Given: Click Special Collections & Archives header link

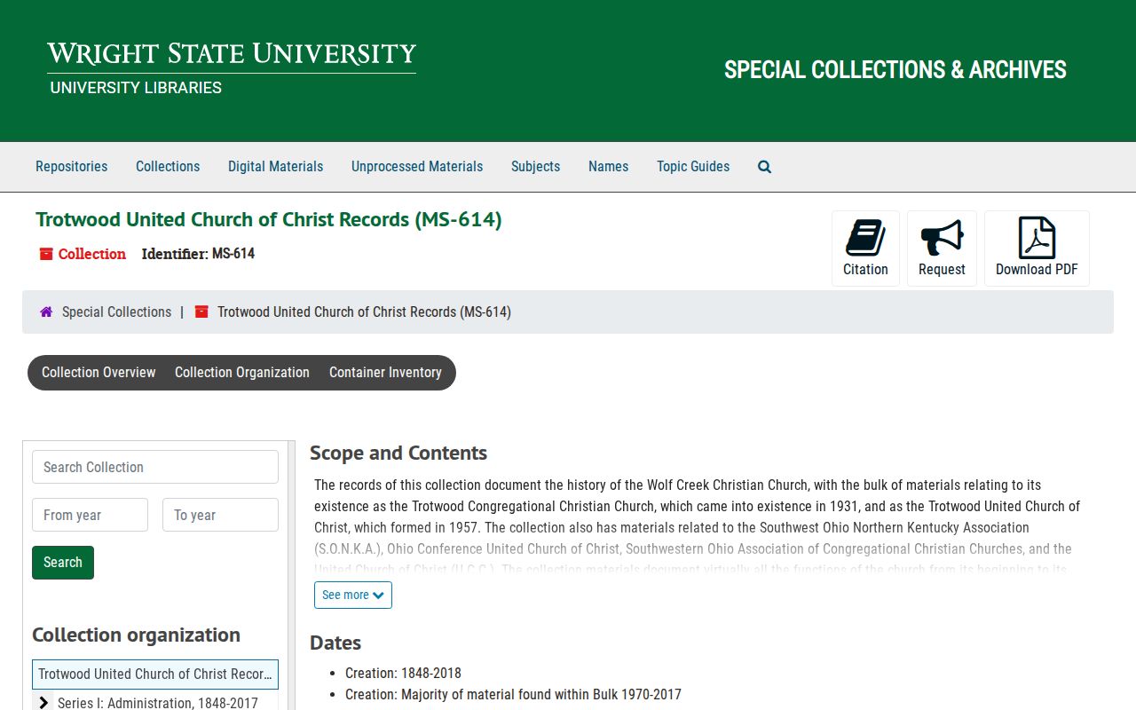Looking at the screenshot, I should coord(895,70).
